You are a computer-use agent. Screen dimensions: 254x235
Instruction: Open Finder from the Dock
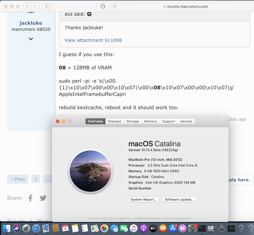(7, 228)
